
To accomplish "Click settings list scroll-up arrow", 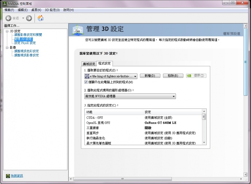I will (204, 112).
